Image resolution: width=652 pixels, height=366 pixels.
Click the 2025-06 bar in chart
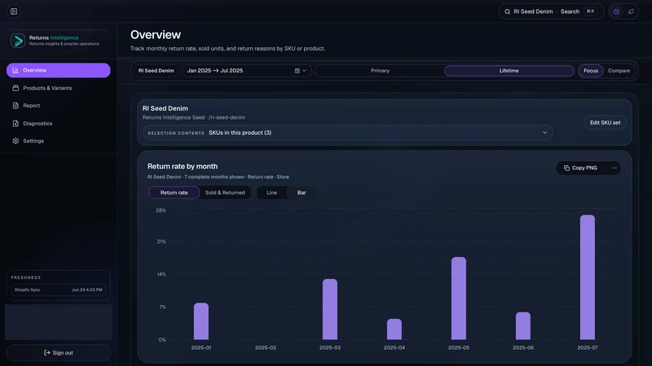pyautogui.click(x=523, y=326)
